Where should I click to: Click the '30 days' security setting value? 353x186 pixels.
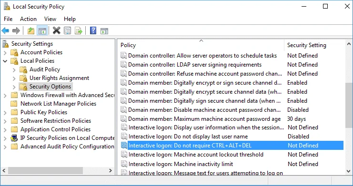pyautogui.click(x=296, y=119)
